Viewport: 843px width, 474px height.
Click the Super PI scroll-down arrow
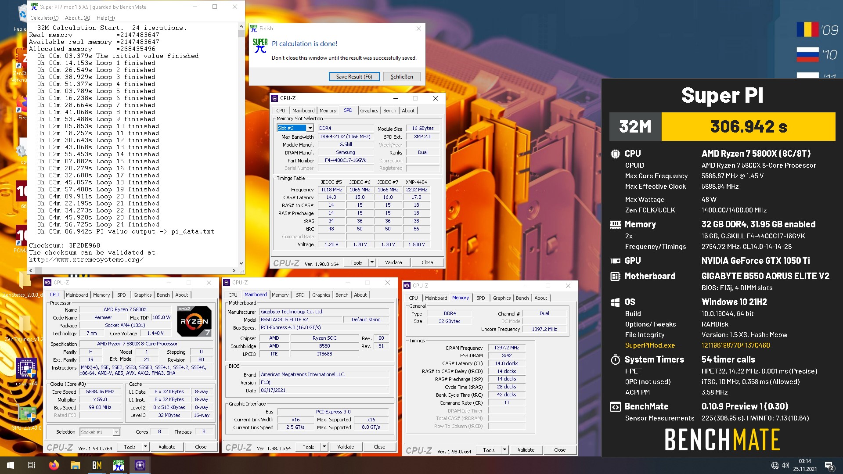coord(241,263)
